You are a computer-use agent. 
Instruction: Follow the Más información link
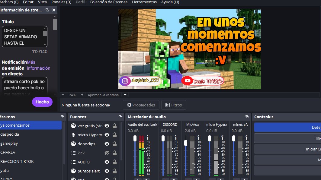point(38,65)
